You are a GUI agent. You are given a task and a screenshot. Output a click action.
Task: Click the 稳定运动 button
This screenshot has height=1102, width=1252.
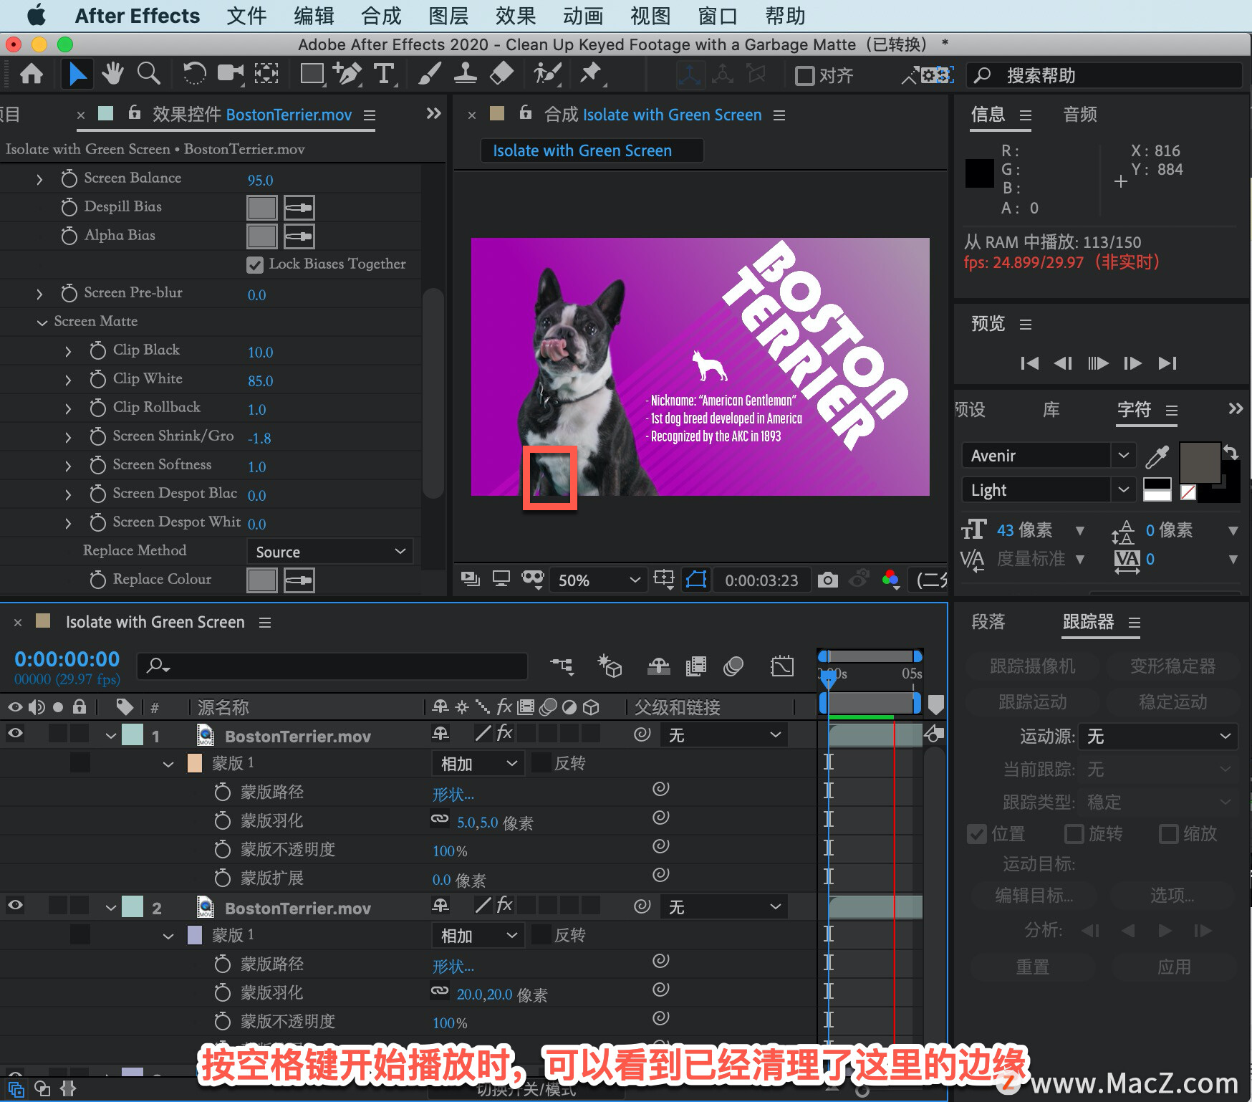(1172, 702)
